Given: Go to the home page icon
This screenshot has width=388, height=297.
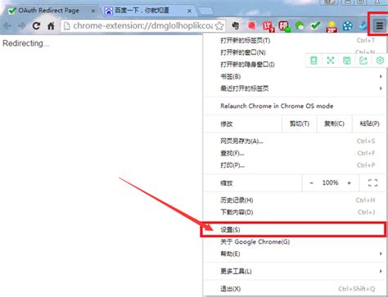Looking at the screenshot, I should point(51,26).
